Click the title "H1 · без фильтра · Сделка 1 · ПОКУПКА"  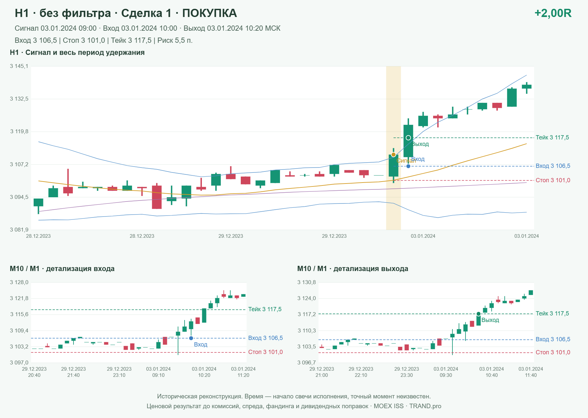[126, 13]
